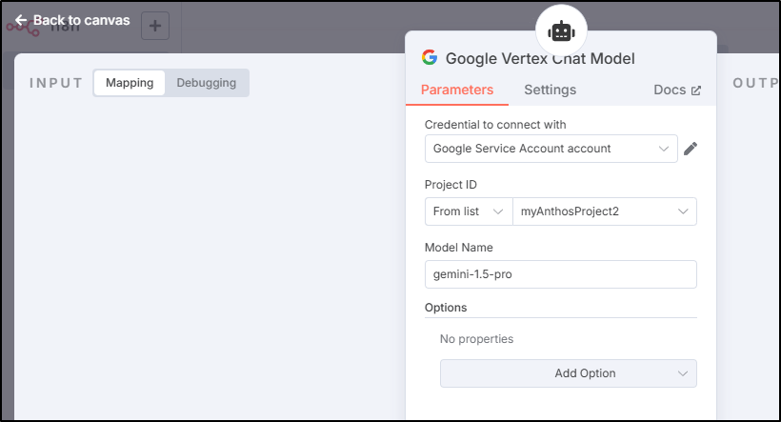The image size is (781, 422).
Task: Click the 'No properties' text
Action: click(x=476, y=339)
